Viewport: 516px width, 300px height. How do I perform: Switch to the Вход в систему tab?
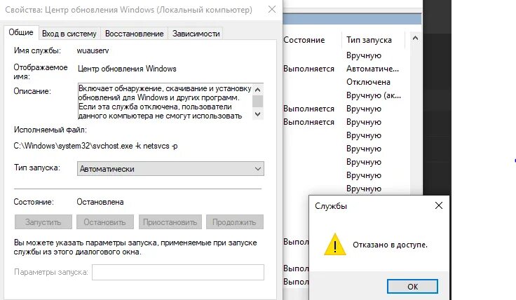69,34
